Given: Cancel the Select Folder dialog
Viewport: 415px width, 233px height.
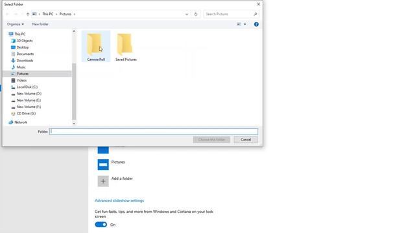Looking at the screenshot, I should click(x=246, y=140).
